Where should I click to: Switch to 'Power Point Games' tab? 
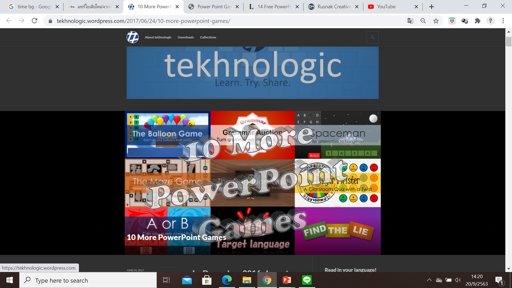pyautogui.click(x=214, y=7)
